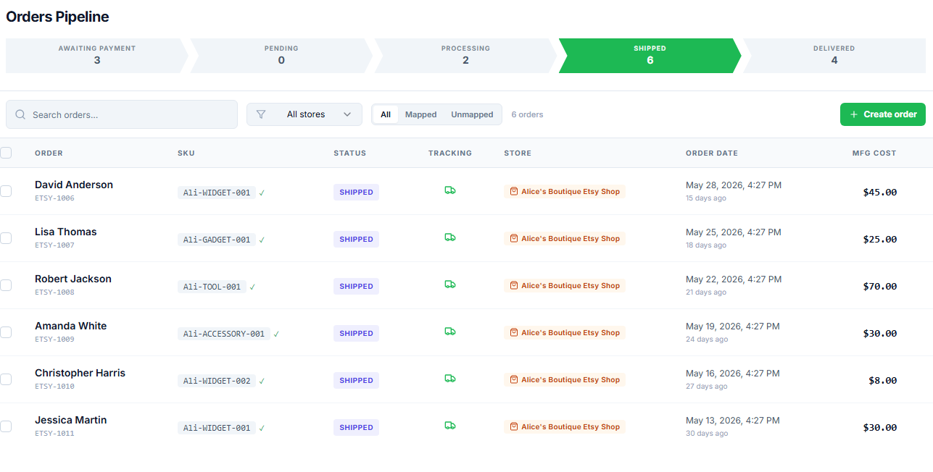Open Alice's Boutique Etsy Shop for David Anderson
The height and width of the screenshot is (472, 933).
pos(565,192)
